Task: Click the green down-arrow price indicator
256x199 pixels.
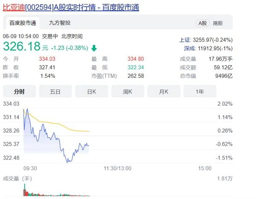Action: click(x=94, y=48)
